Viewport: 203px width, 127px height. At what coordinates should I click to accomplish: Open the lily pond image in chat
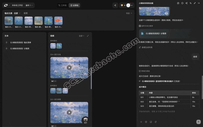[x=154, y=11]
